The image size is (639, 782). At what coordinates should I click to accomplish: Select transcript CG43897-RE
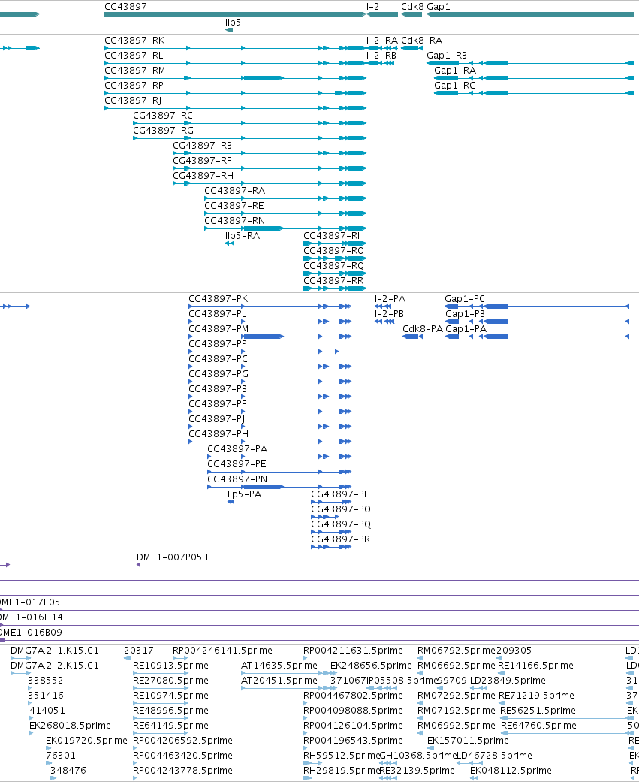[234, 206]
